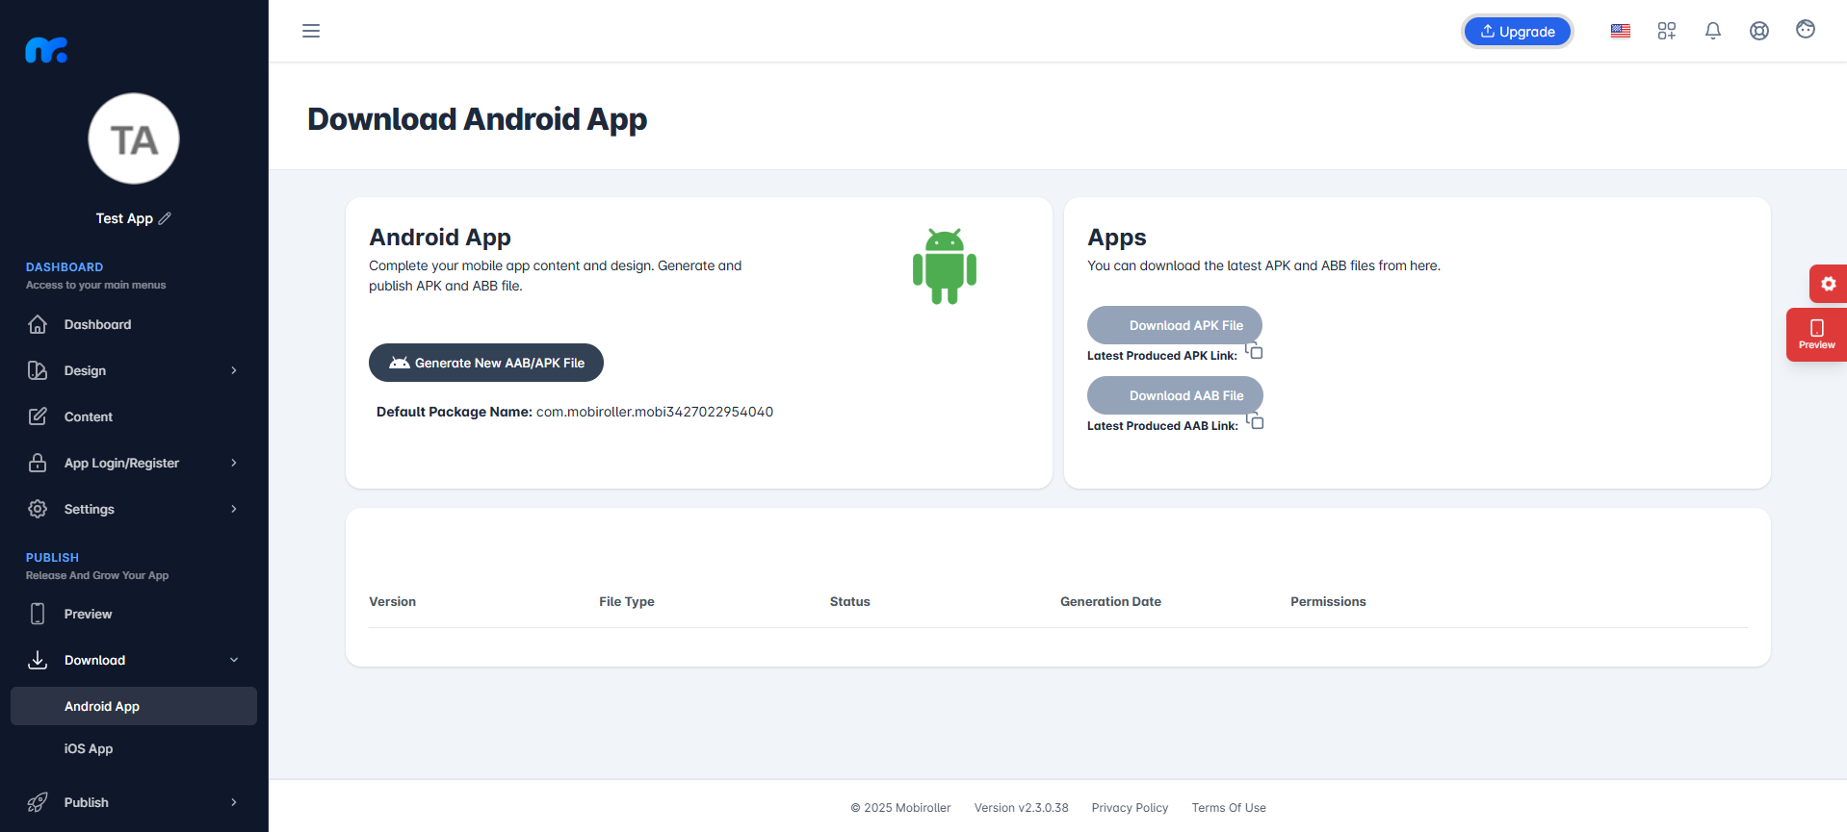
Task: Click the Status column header
Action: coord(850,601)
